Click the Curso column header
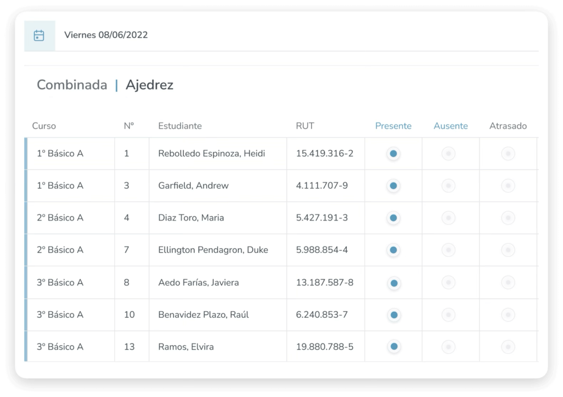 point(44,126)
